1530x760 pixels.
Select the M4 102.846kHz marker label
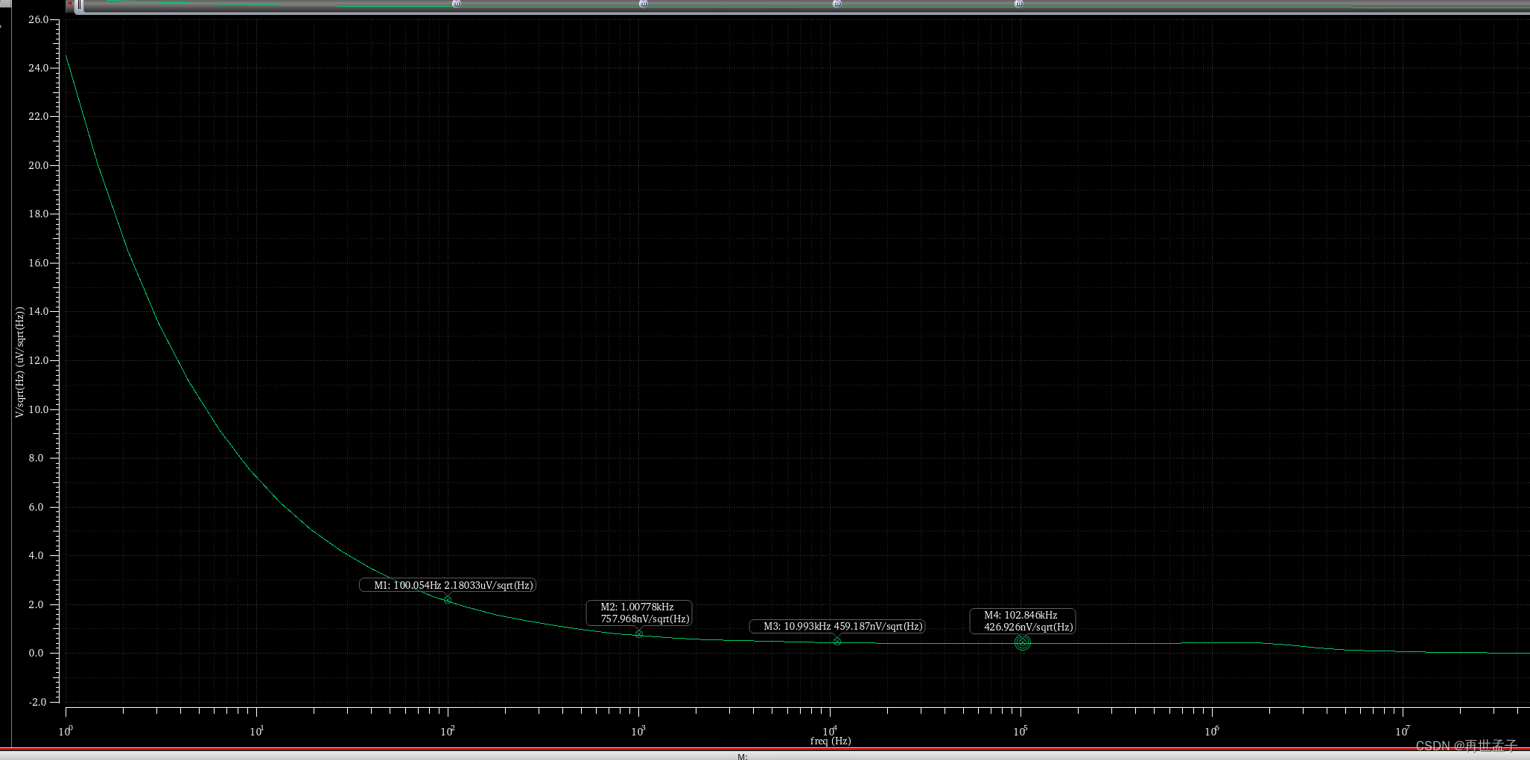[x=1023, y=621]
